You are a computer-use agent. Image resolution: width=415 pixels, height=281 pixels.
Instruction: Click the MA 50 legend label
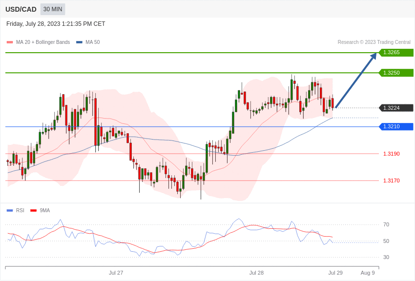click(x=93, y=42)
